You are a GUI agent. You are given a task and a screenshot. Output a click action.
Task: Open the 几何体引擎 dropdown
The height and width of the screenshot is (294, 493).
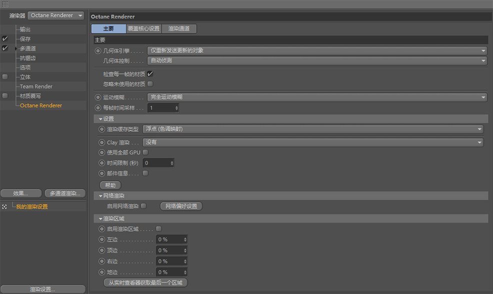317,51
